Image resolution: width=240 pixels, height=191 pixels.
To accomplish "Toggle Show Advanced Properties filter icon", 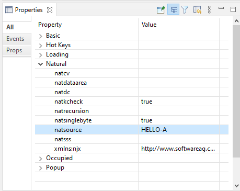I will tap(185, 9).
